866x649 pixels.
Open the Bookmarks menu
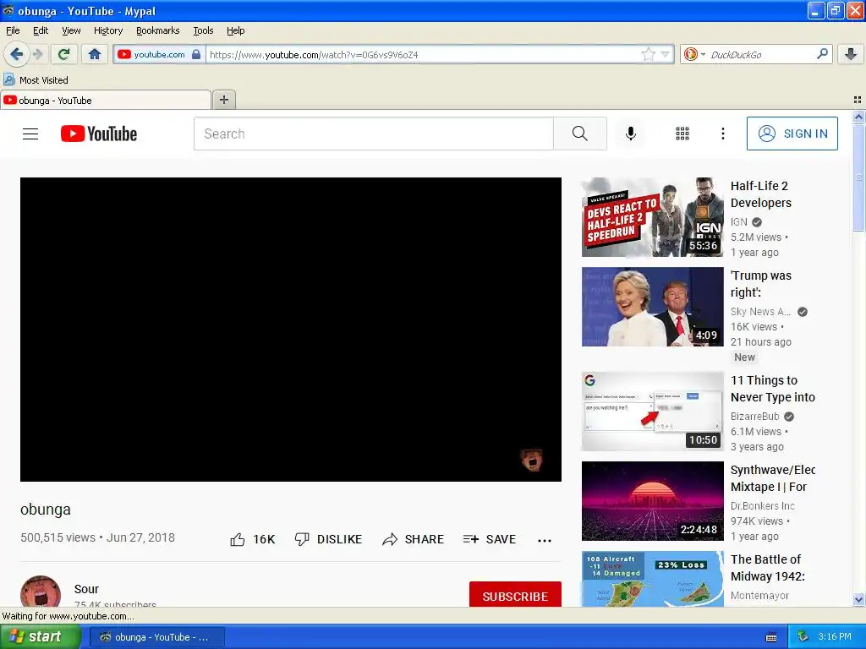(158, 30)
